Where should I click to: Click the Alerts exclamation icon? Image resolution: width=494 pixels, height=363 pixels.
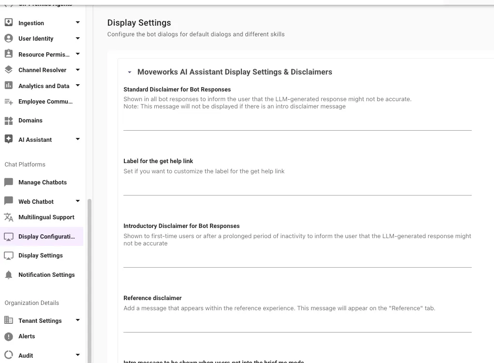point(9,336)
